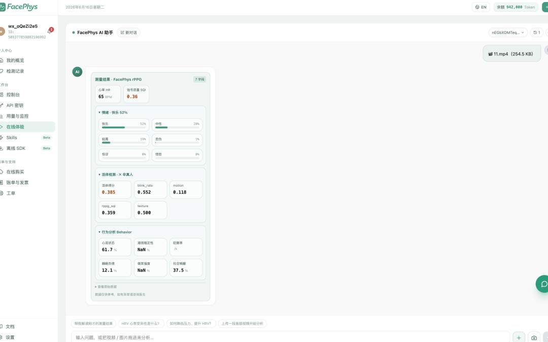Focus the 输入问题 message input field
Viewport: 548px width, 342px height.
click(290, 337)
